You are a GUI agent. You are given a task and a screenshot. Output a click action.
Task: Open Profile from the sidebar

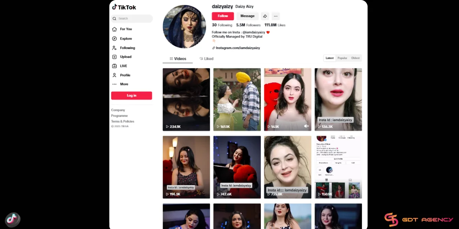point(122,75)
